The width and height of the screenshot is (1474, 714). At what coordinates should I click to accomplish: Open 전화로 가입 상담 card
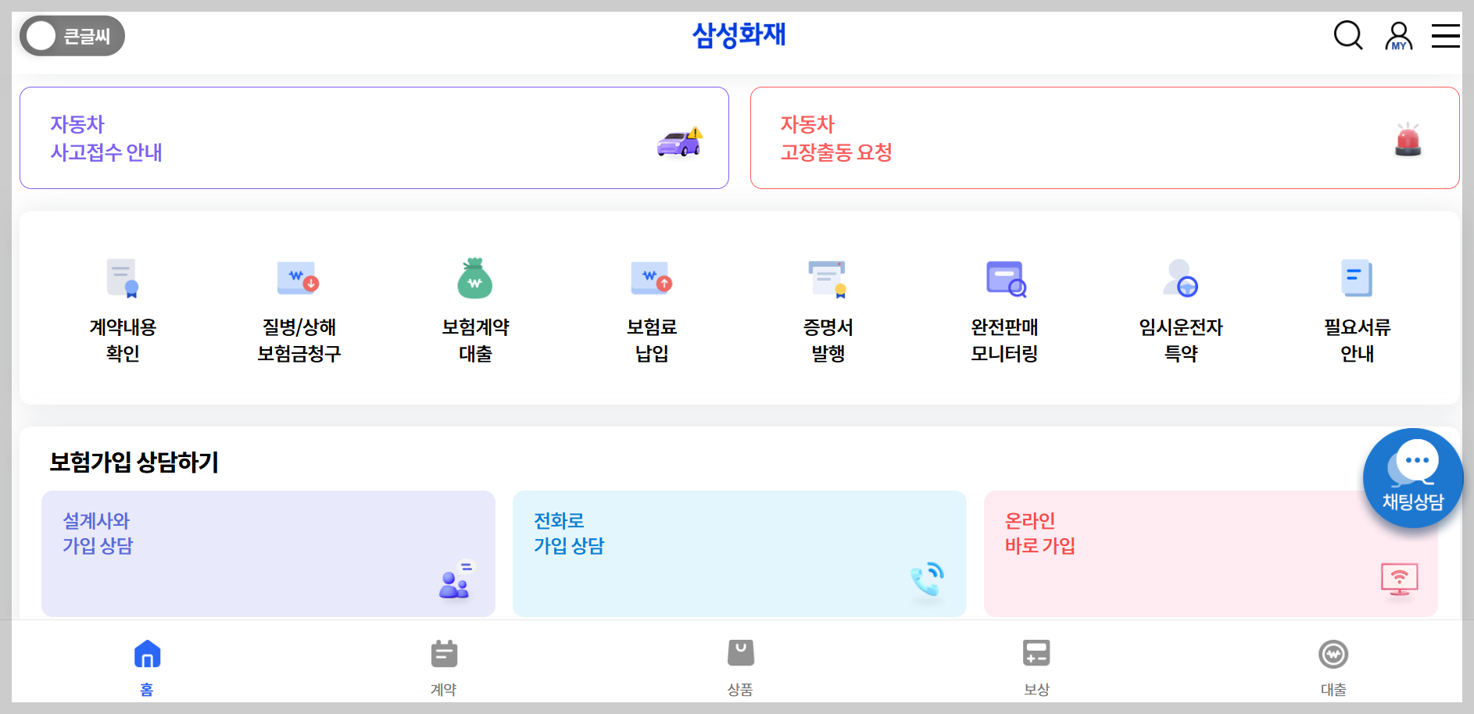point(739,554)
